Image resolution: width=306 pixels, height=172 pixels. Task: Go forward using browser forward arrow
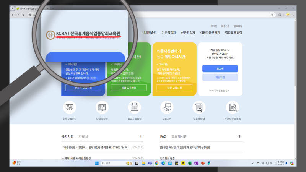[x=18, y=15]
